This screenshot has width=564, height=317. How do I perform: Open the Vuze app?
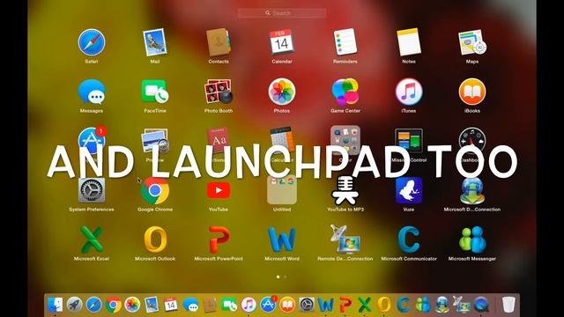click(409, 190)
